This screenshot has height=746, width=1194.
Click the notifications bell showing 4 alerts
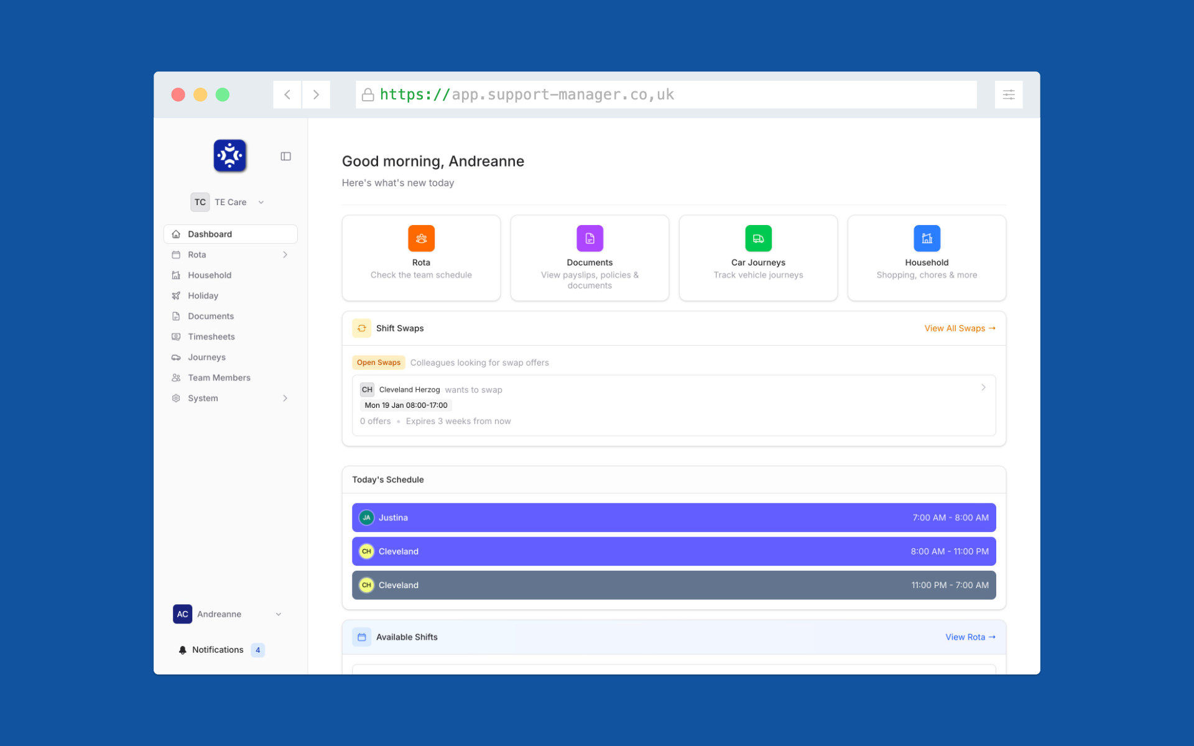pos(182,650)
